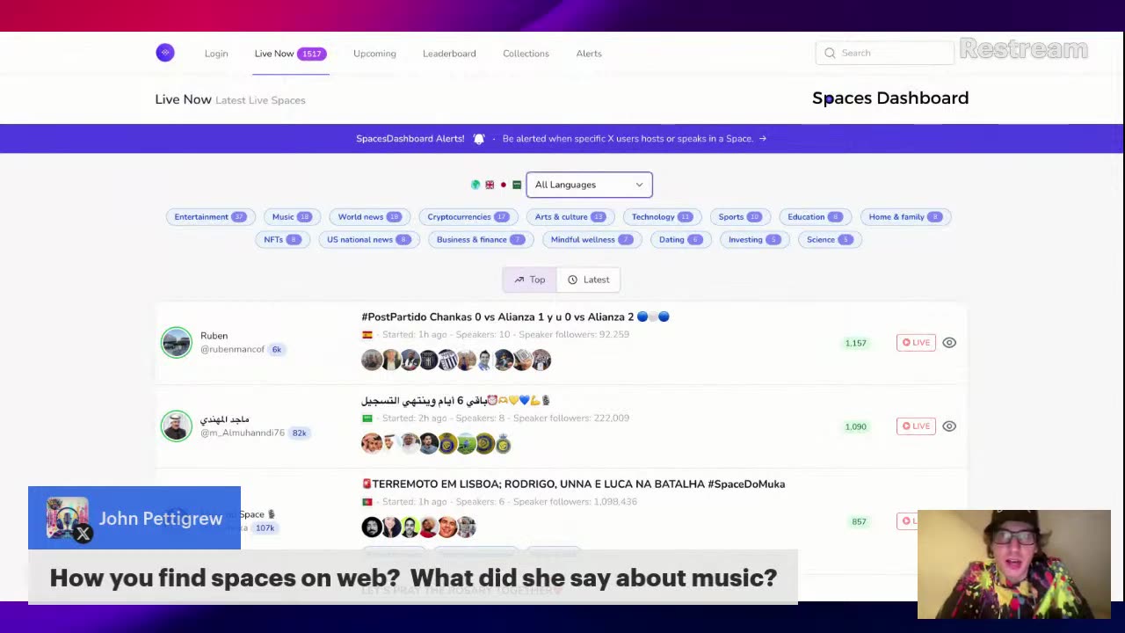Select the first green flag language filter
1125x633 pixels.
pyautogui.click(x=475, y=185)
